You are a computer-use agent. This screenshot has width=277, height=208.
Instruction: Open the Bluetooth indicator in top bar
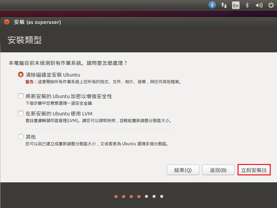[x=247, y=5]
